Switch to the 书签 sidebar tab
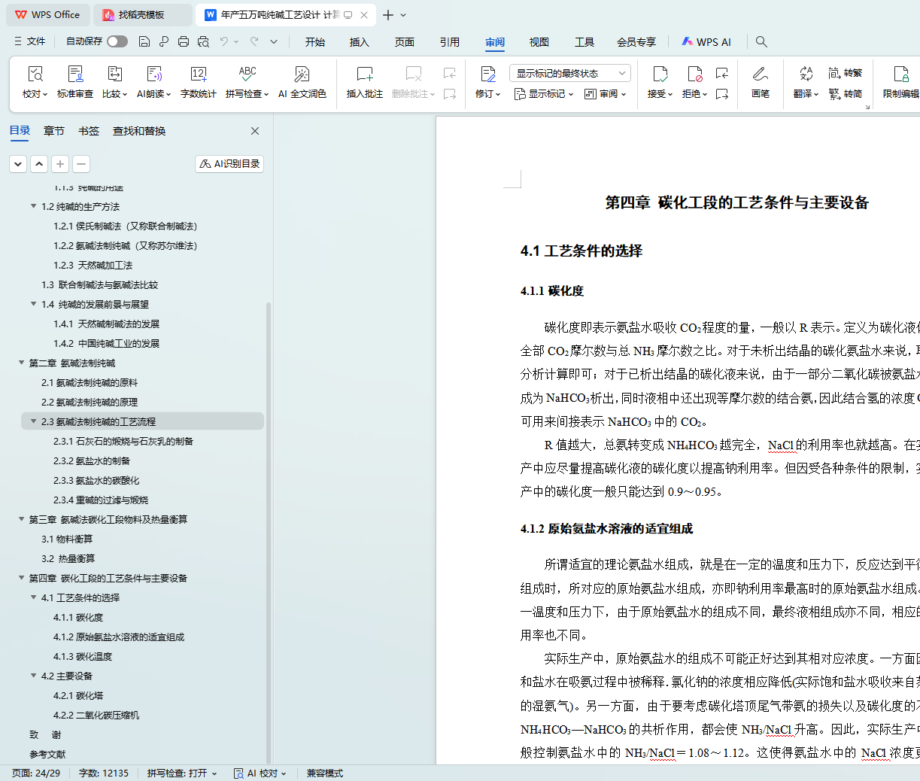Image resolution: width=920 pixels, height=781 pixels. click(89, 131)
